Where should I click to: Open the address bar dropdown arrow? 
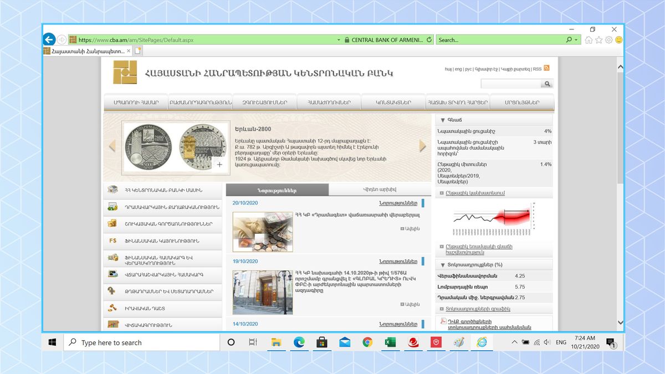point(339,40)
